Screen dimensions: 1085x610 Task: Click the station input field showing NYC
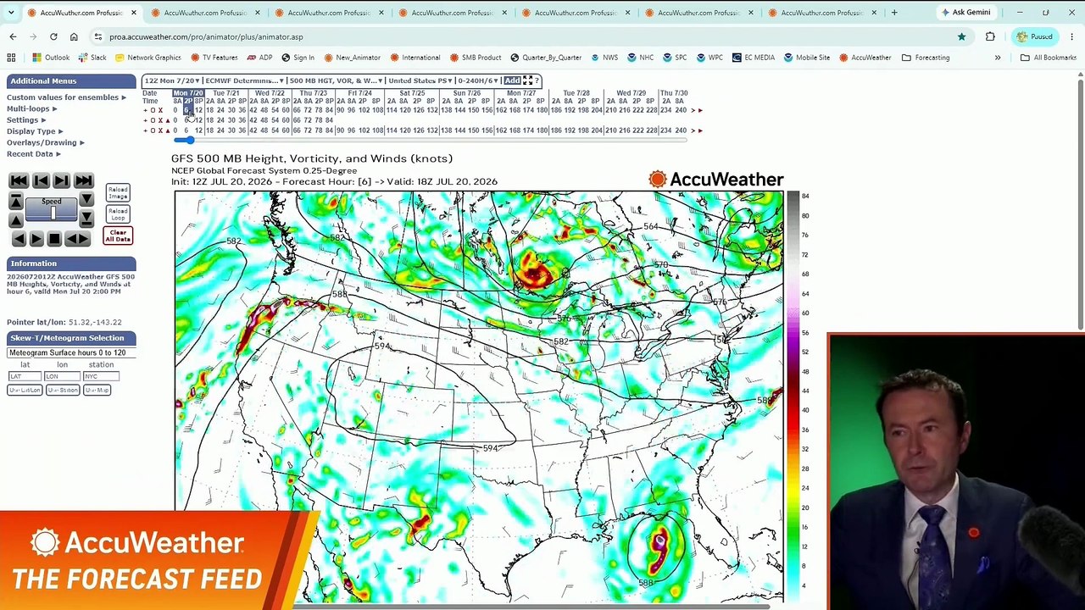coord(101,376)
